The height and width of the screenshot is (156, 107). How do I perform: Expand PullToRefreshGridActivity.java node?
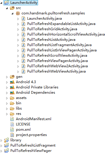(x=18, y=29)
